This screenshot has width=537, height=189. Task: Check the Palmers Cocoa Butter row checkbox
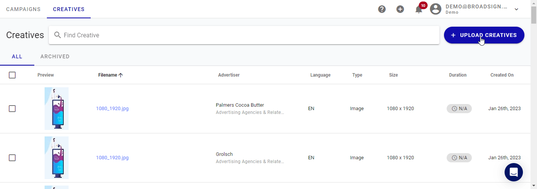click(12, 109)
